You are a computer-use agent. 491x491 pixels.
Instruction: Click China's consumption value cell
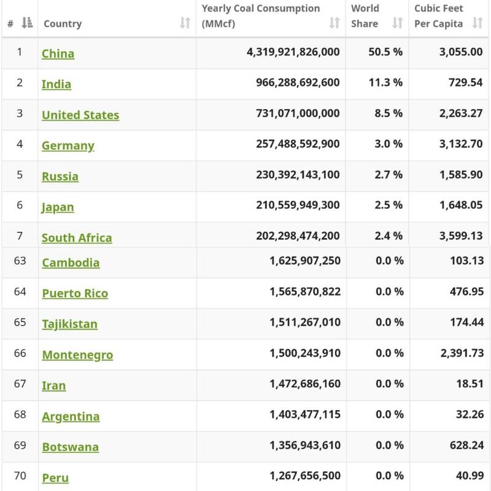(x=293, y=53)
